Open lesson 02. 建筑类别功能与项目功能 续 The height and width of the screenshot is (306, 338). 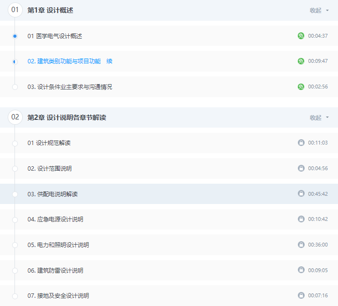70,61
